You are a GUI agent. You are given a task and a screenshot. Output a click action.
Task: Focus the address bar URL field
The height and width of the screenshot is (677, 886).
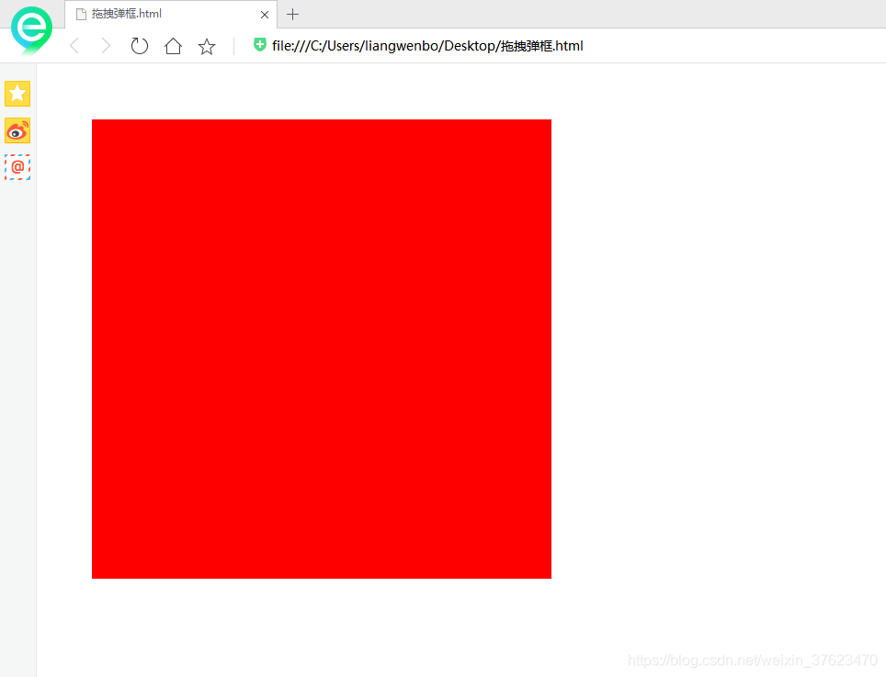[x=427, y=46]
